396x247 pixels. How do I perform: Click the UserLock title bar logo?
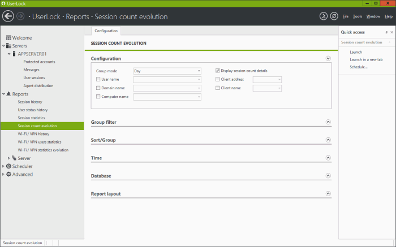coord(3,3)
